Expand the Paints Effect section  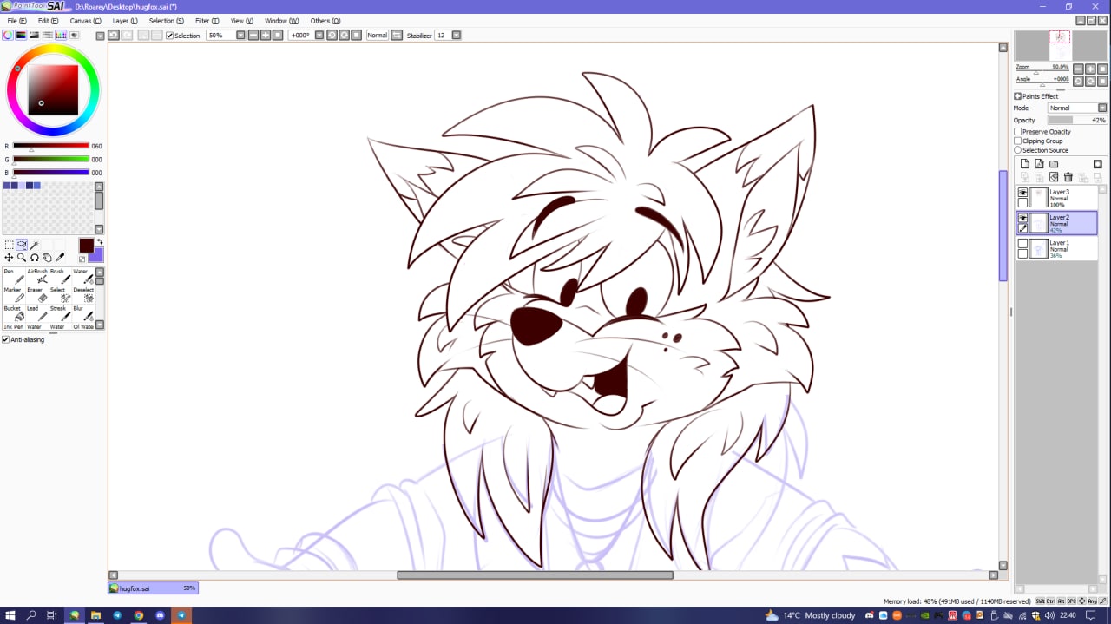pyautogui.click(x=1017, y=96)
